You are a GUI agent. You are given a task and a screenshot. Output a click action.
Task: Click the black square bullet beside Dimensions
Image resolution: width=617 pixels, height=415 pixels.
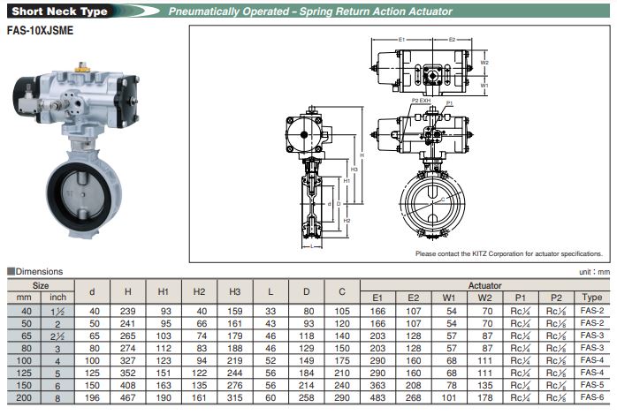(11, 272)
